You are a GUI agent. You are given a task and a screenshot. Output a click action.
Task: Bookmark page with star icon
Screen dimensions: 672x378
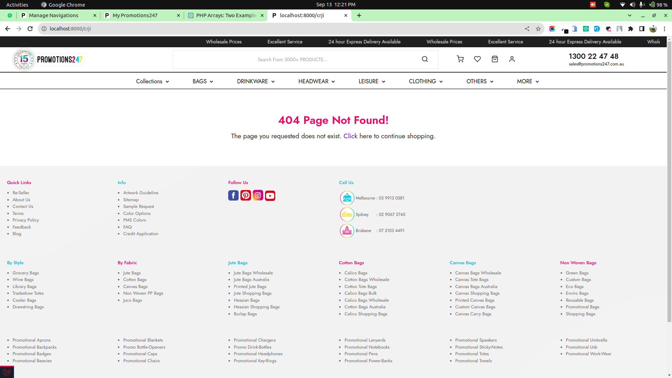pyautogui.click(x=538, y=29)
